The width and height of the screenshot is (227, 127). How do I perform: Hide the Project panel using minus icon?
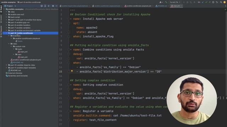(56, 6)
